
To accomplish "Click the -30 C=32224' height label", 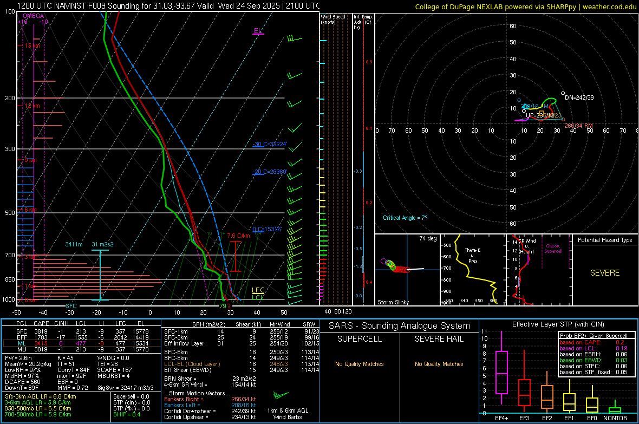I will tap(270, 144).
